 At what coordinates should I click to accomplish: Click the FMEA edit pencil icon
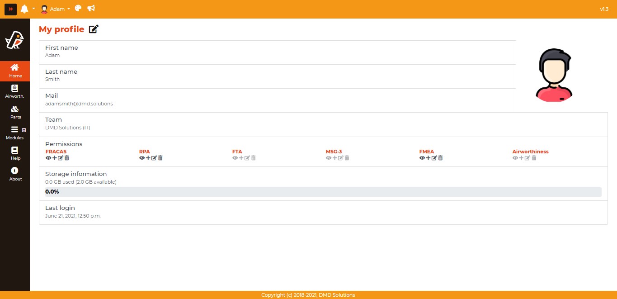tap(434, 158)
